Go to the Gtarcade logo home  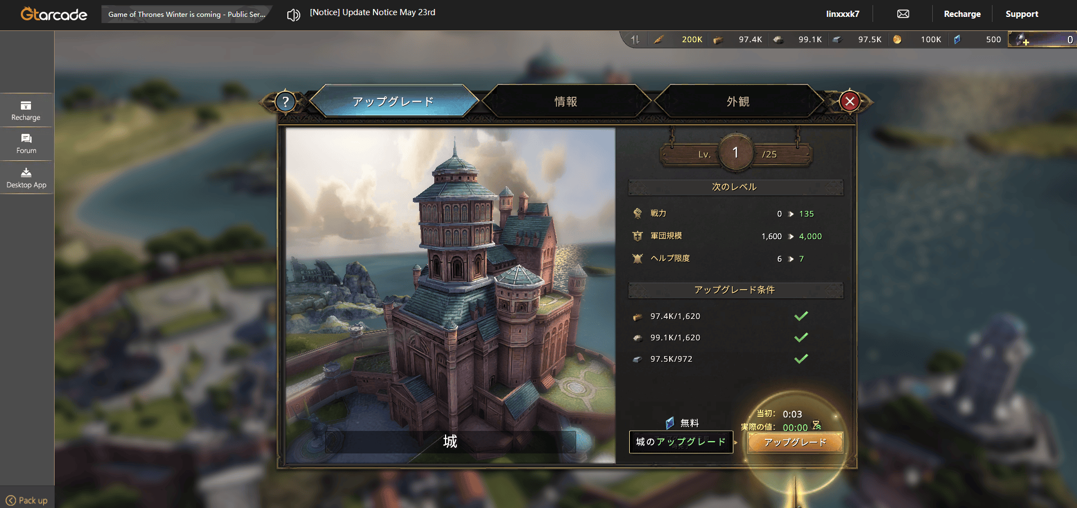click(54, 14)
